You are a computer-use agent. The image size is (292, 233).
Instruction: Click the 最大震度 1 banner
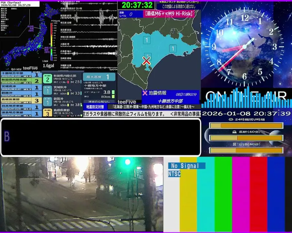pyautogui.click(x=99, y=77)
